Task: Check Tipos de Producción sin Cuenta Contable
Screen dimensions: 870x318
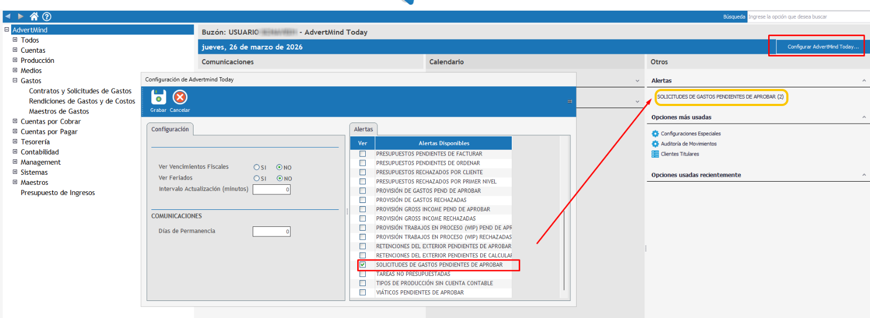Action: pos(362,283)
